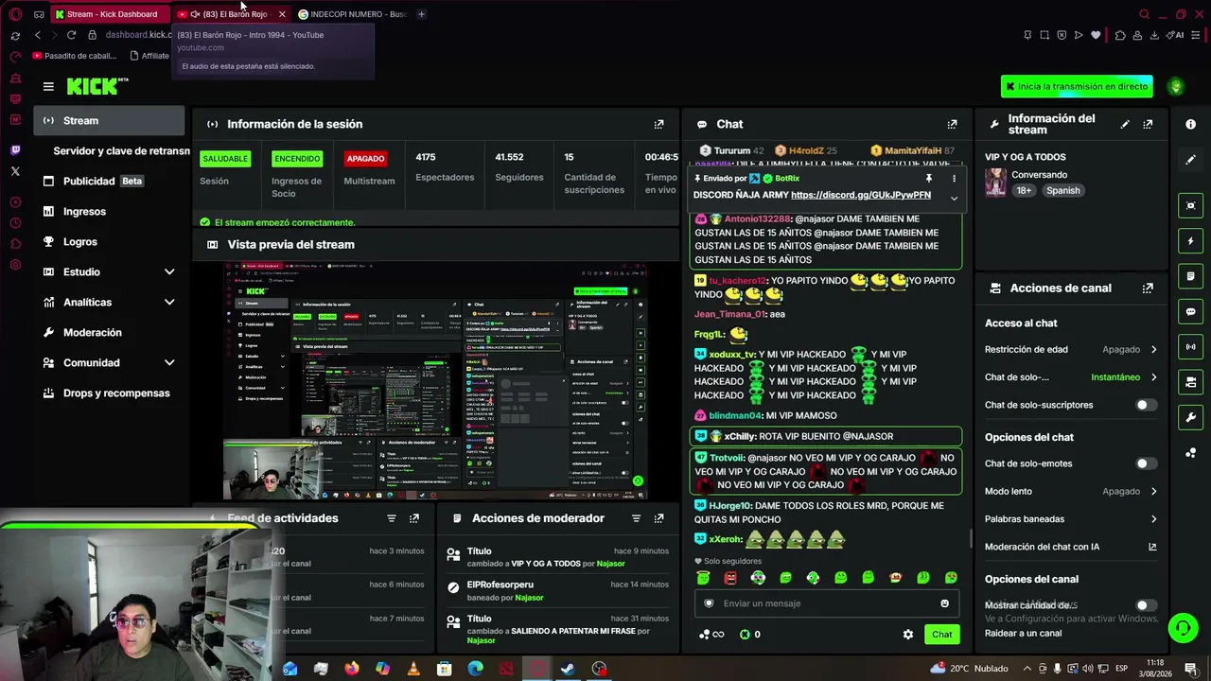Toggle Chat de solo-emotes switch
Screen dimensions: 1211x681
tap(1145, 463)
